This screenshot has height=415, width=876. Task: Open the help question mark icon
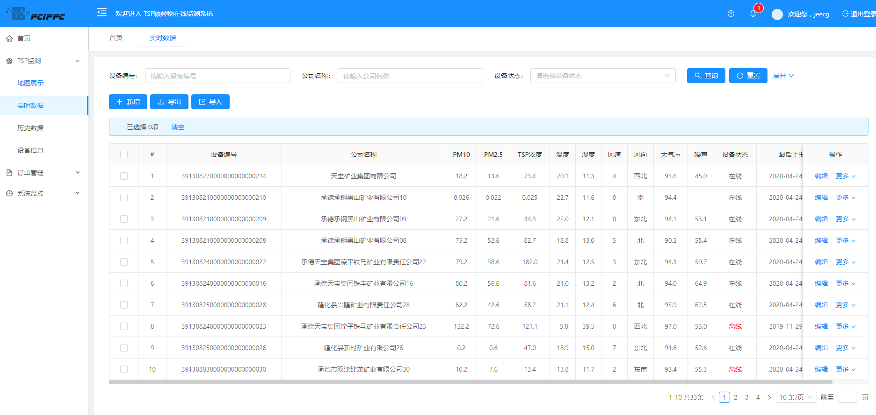(x=731, y=14)
